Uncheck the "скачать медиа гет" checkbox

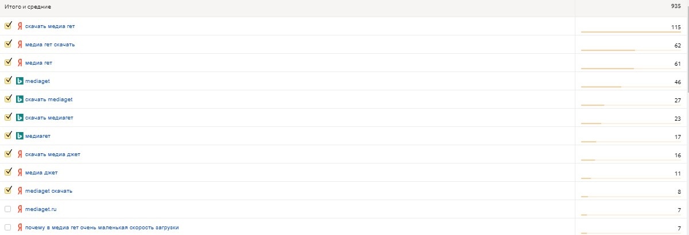tap(8, 26)
